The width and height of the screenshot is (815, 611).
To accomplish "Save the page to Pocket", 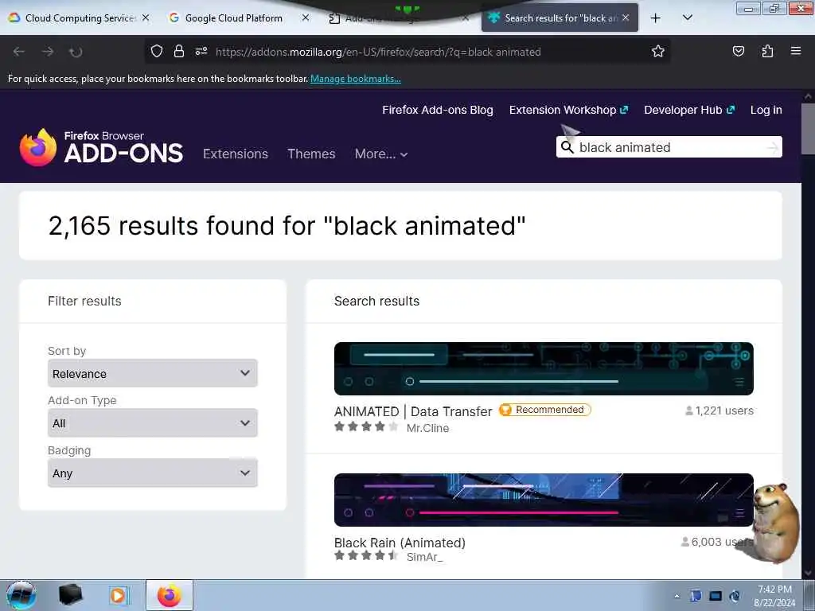I will [738, 51].
